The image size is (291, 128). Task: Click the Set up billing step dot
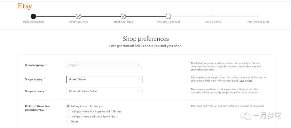[213, 16]
